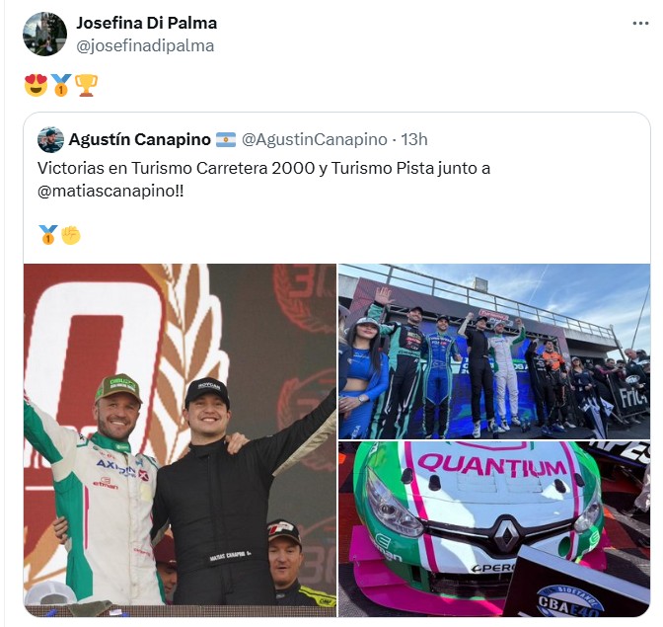Open quoted tweet text about Turismo Carretera 2000
Screen dimensions: 663x627
pos(263,180)
